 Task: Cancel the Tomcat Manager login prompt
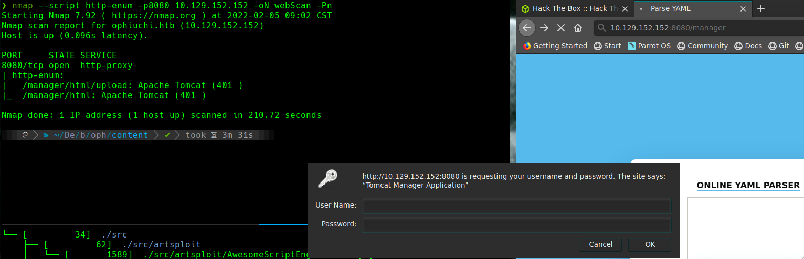tap(600, 244)
